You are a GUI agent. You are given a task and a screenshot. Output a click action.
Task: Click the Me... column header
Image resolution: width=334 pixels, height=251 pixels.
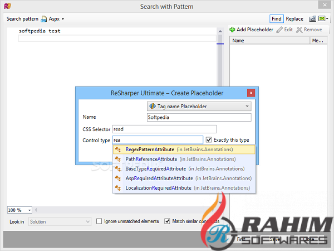pos(318,41)
